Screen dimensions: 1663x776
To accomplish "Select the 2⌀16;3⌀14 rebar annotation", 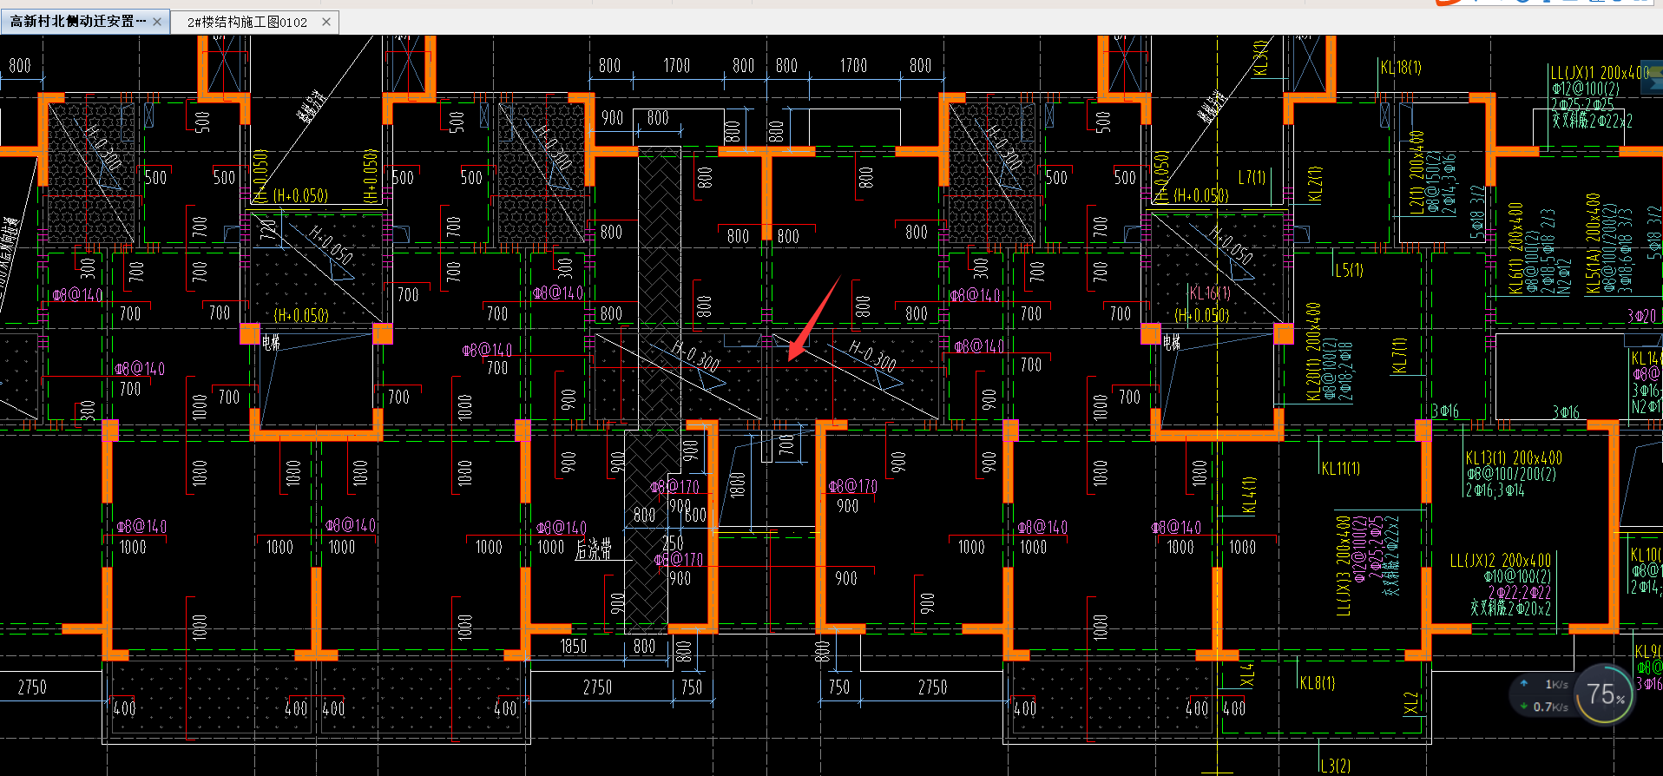I will point(1495,490).
